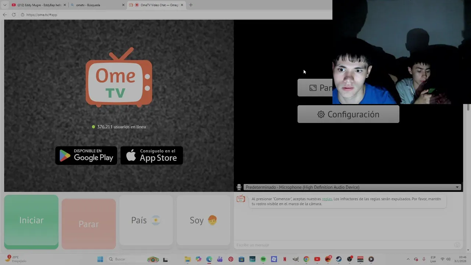Click "376.211 usuarios en línea" text
471x265 pixels.
point(121,127)
